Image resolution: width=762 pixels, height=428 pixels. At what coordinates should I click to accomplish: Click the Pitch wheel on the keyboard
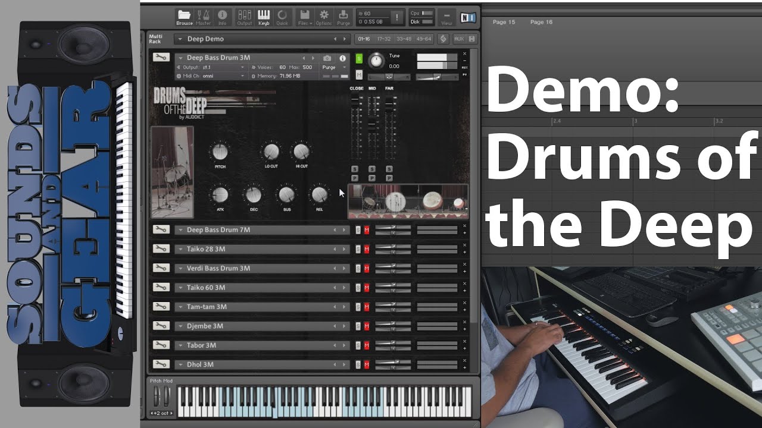tap(157, 396)
